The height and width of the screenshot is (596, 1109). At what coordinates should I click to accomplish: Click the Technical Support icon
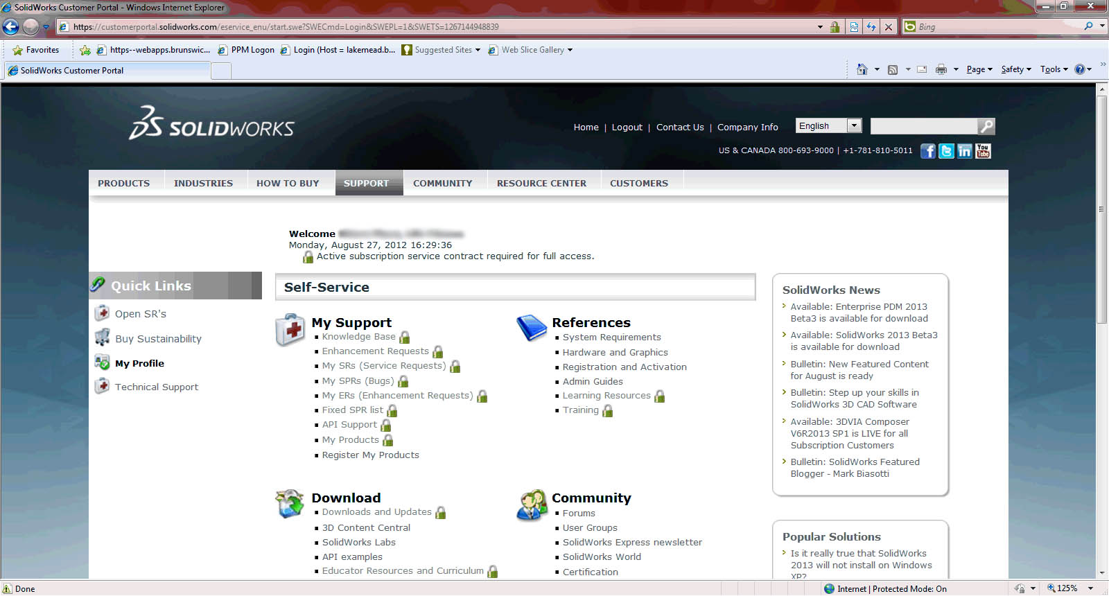click(x=102, y=386)
